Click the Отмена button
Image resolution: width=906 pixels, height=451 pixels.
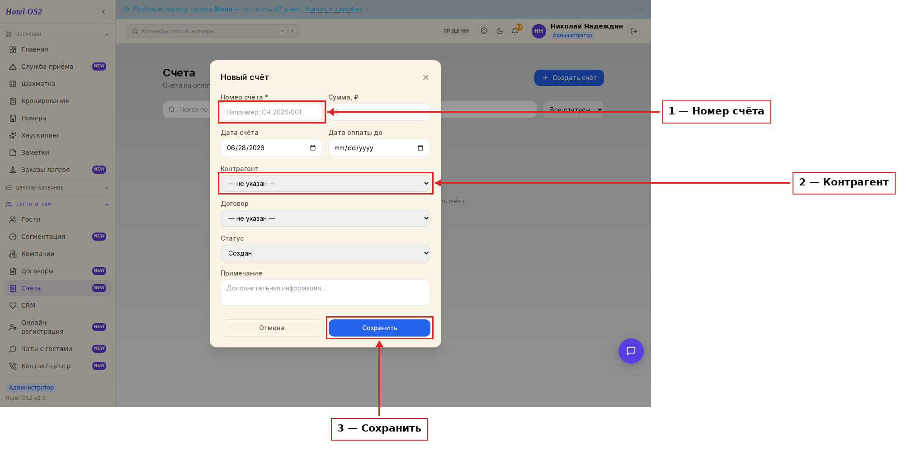tap(272, 328)
